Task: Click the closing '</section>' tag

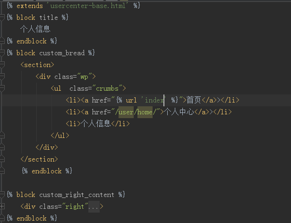Action: point(39,159)
